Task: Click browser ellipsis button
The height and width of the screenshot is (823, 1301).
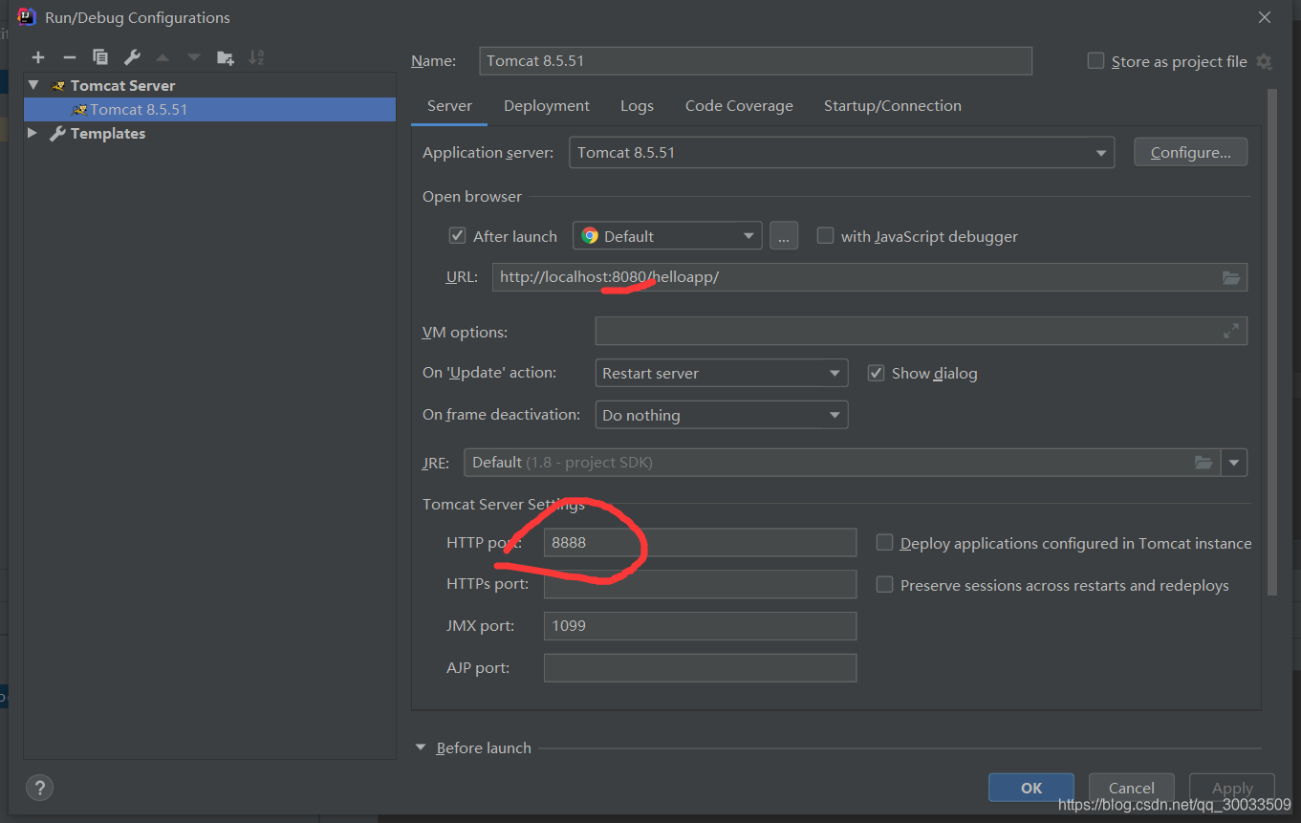Action: coord(784,236)
